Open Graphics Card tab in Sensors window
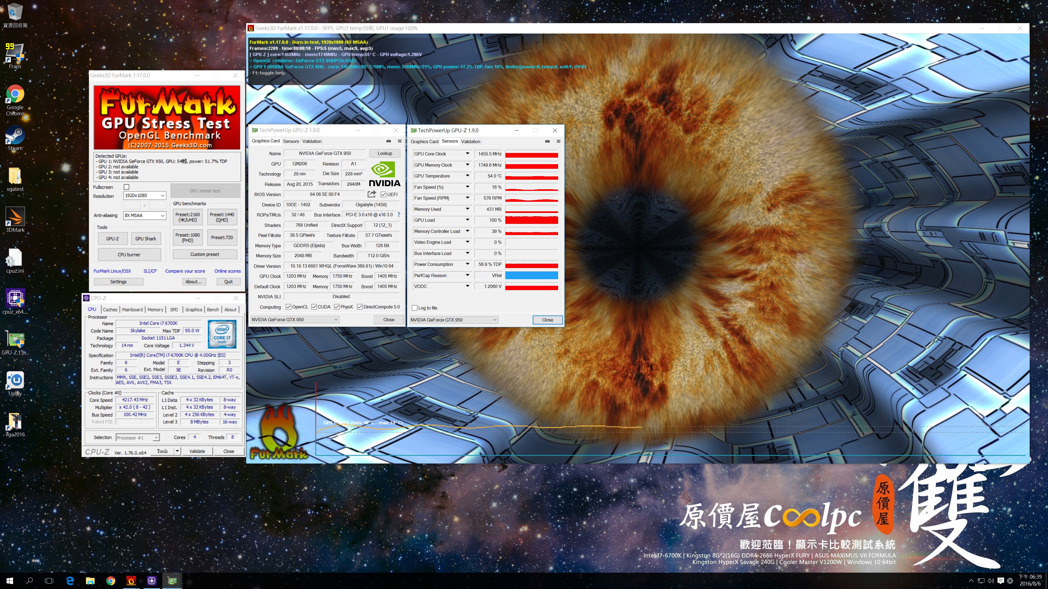 click(424, 142)
